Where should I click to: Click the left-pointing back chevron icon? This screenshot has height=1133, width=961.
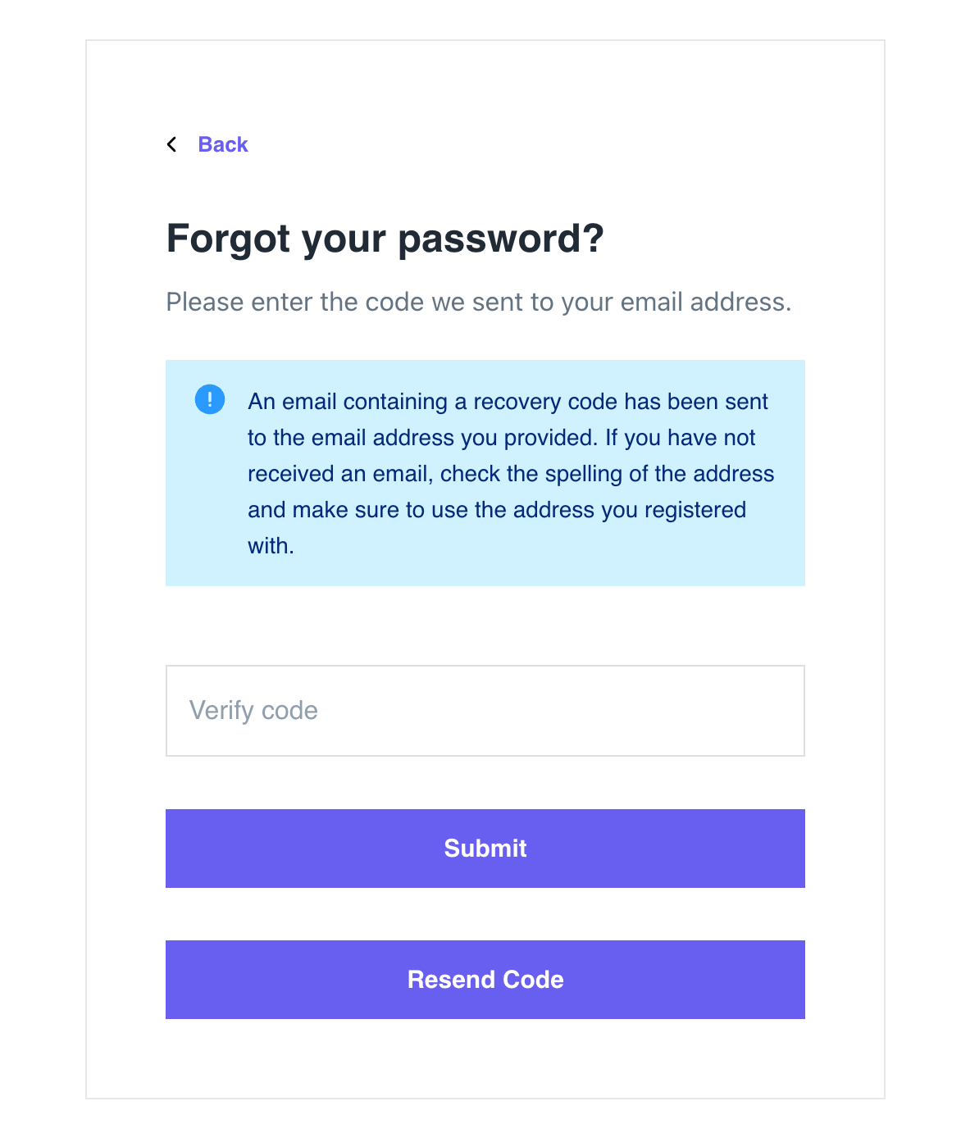(x=172, y=144)
